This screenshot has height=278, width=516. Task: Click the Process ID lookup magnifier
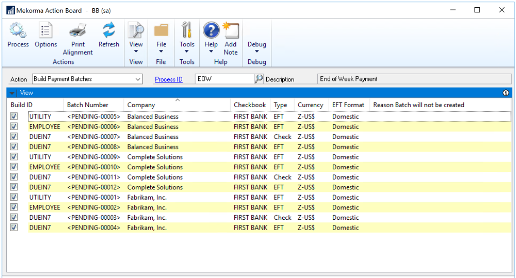pyautogui.click(x=259, y=79)
